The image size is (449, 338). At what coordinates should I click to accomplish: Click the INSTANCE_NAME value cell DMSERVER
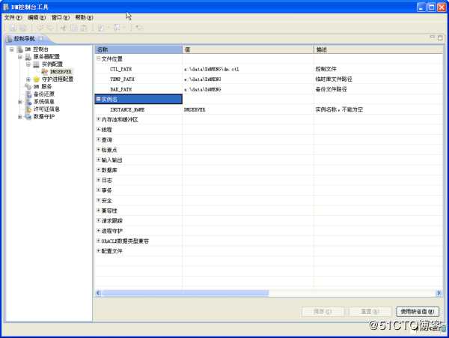click(195, 109)
